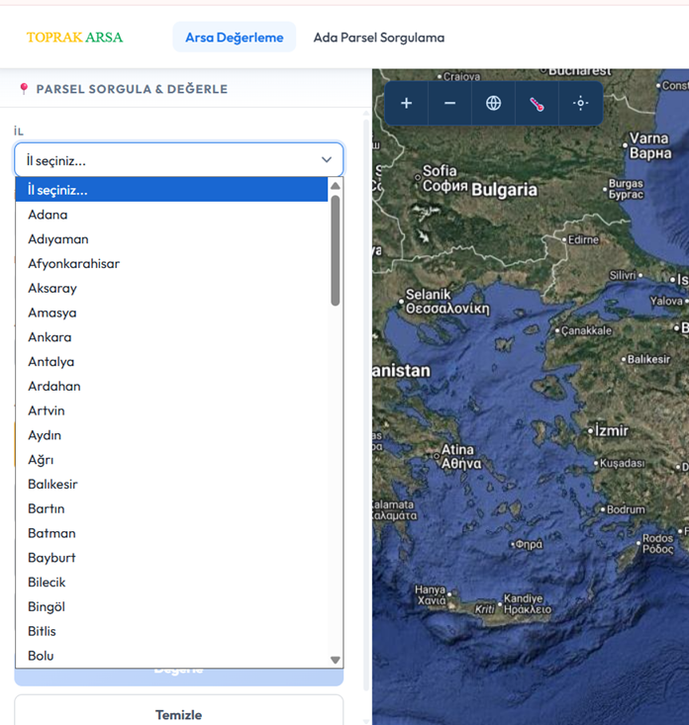The height and width of the screenshot is (725, 689).
Task: Select the measuring ruler tool icon
Action: click(537, 104)
